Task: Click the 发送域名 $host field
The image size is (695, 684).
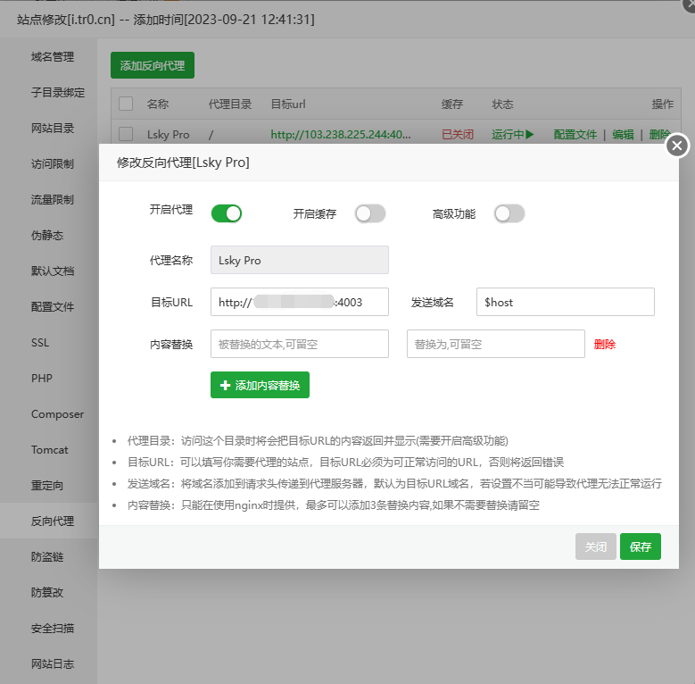Action: (566, 302)
